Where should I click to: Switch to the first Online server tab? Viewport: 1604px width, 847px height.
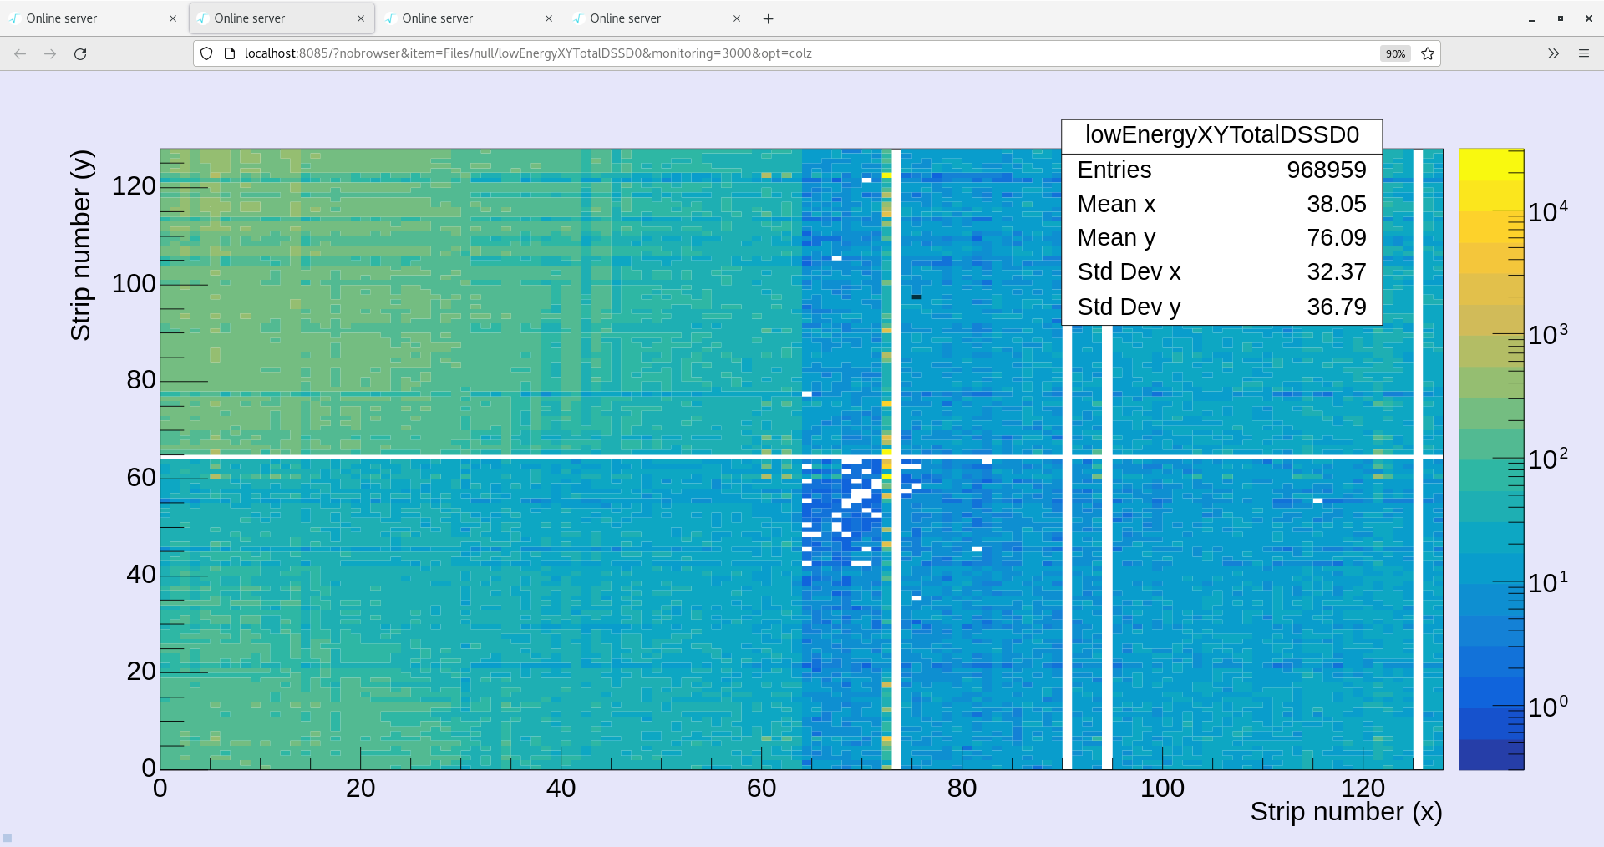coord(84,18)
